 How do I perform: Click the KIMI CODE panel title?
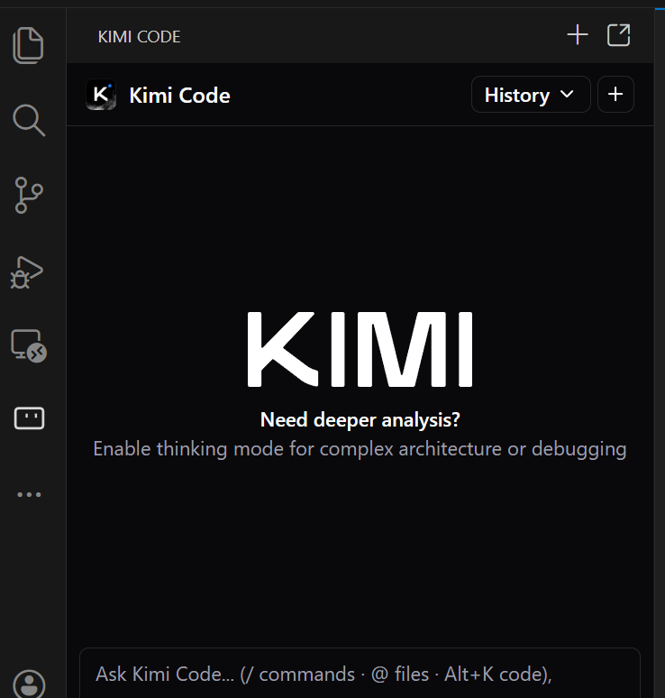coord(139,37)
